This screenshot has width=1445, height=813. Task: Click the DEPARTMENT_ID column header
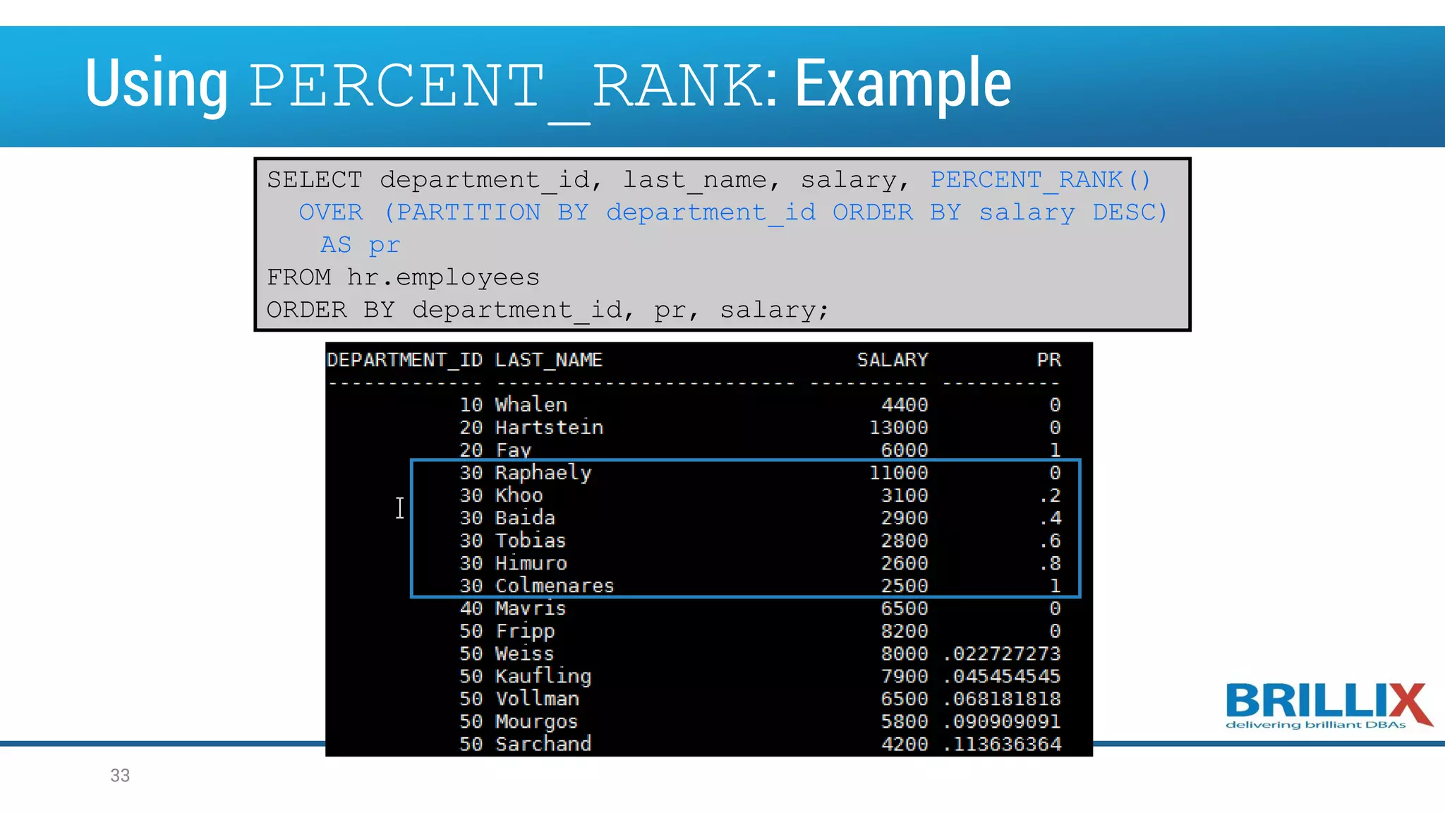click(404, 361)
